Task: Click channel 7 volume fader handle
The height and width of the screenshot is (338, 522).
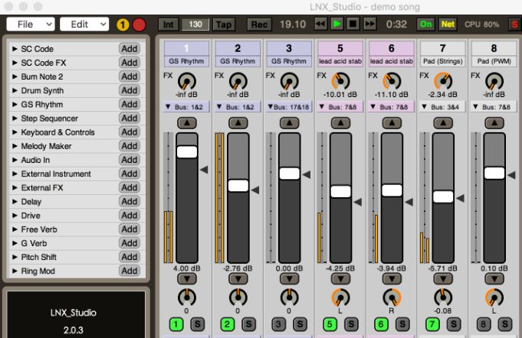Action: click(x=443, y=197)
